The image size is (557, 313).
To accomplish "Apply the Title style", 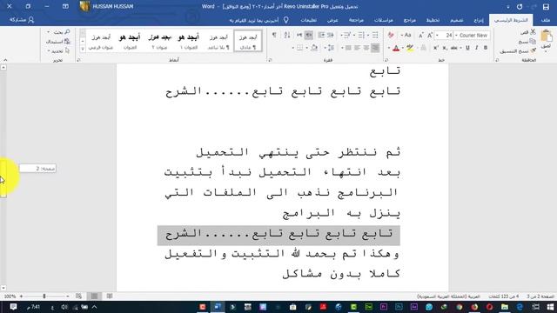I will click(x=130, y=42).
